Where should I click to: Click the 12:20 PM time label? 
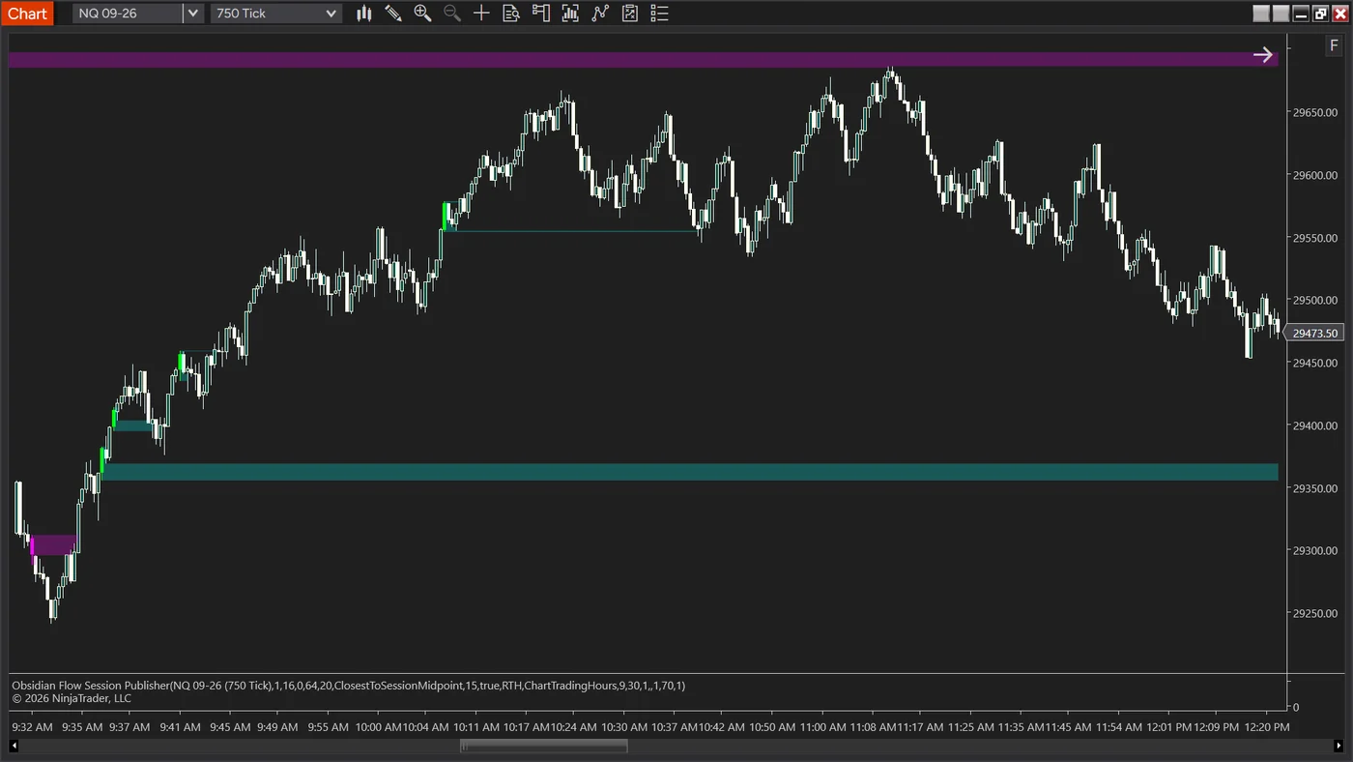(x=1265, y=727)
